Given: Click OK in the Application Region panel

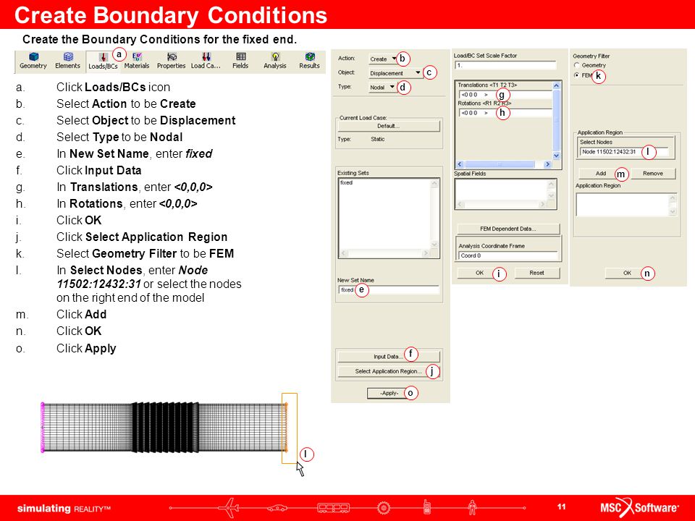Looking at the screenshot, I should (x=627, y=273).
